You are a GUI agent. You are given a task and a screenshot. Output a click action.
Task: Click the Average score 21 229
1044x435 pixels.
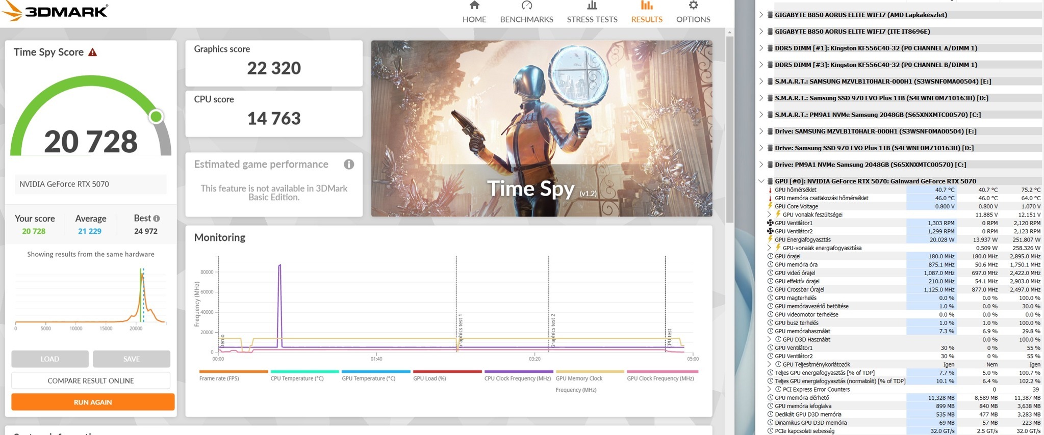click(90, 231)
